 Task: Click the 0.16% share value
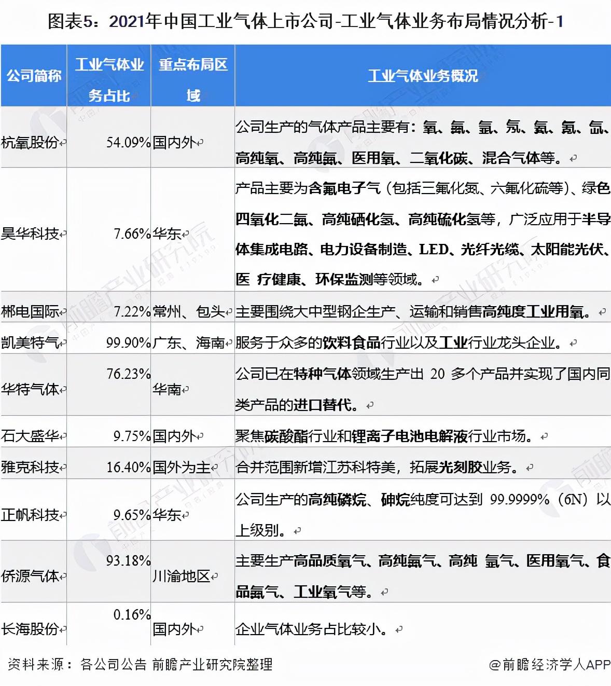[132, 614]
